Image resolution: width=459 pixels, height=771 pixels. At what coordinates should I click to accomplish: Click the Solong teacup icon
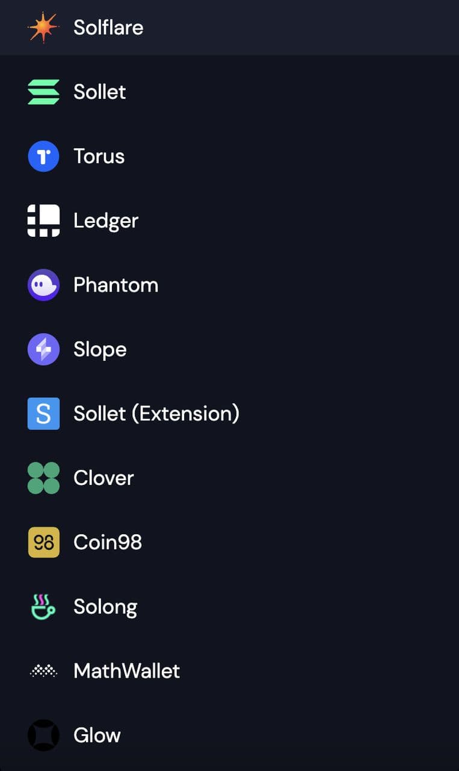(43, 607)
